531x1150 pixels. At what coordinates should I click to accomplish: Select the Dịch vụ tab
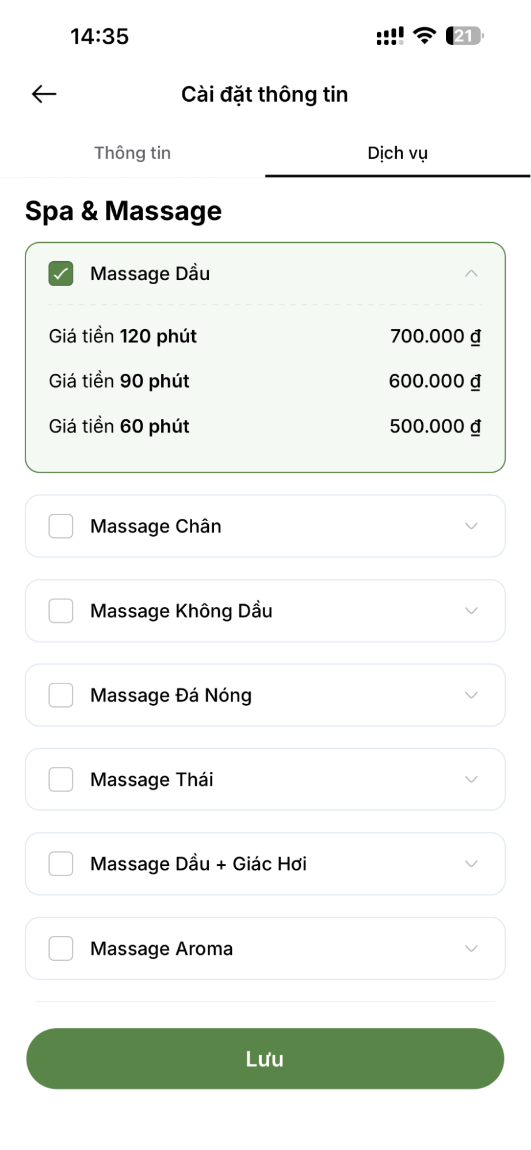398,153
